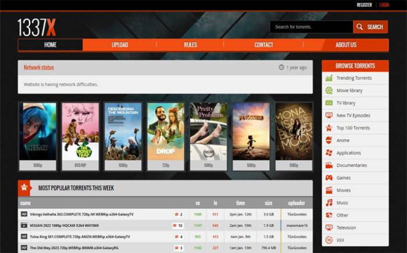Open the Kimi movie poster
407x253 pixels.
click(38, 131)
